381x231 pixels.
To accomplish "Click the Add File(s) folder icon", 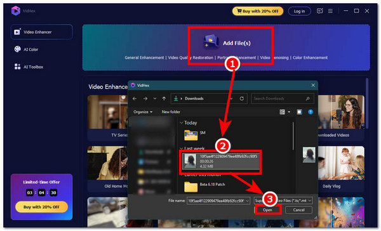I will pyautogui.click(x=211, y=42).
